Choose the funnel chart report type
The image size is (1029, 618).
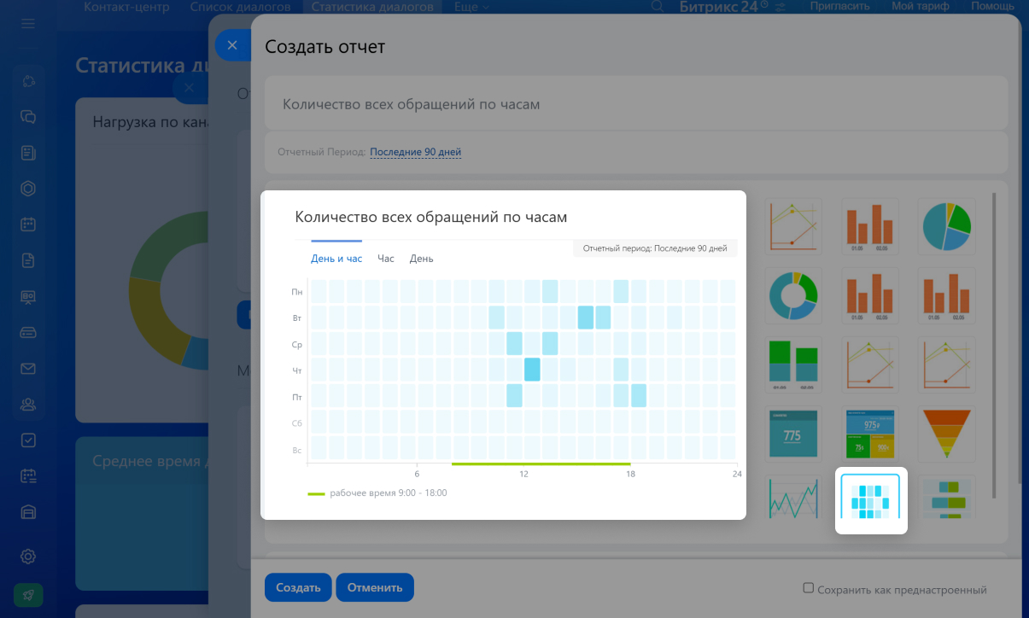tap(947, 434)
